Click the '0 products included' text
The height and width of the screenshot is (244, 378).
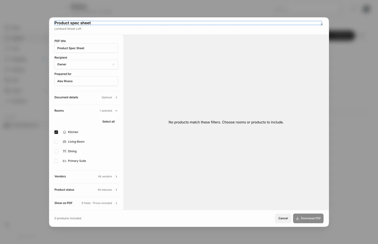[x=68, y=218]
